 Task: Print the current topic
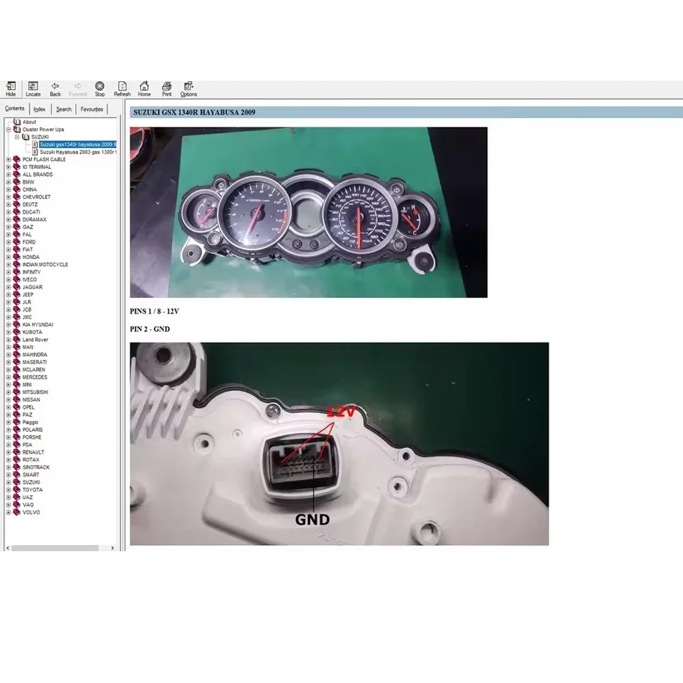coord(167,88)
